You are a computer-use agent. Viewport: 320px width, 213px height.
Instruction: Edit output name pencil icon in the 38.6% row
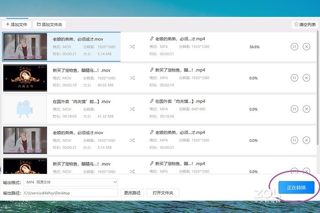151,38
